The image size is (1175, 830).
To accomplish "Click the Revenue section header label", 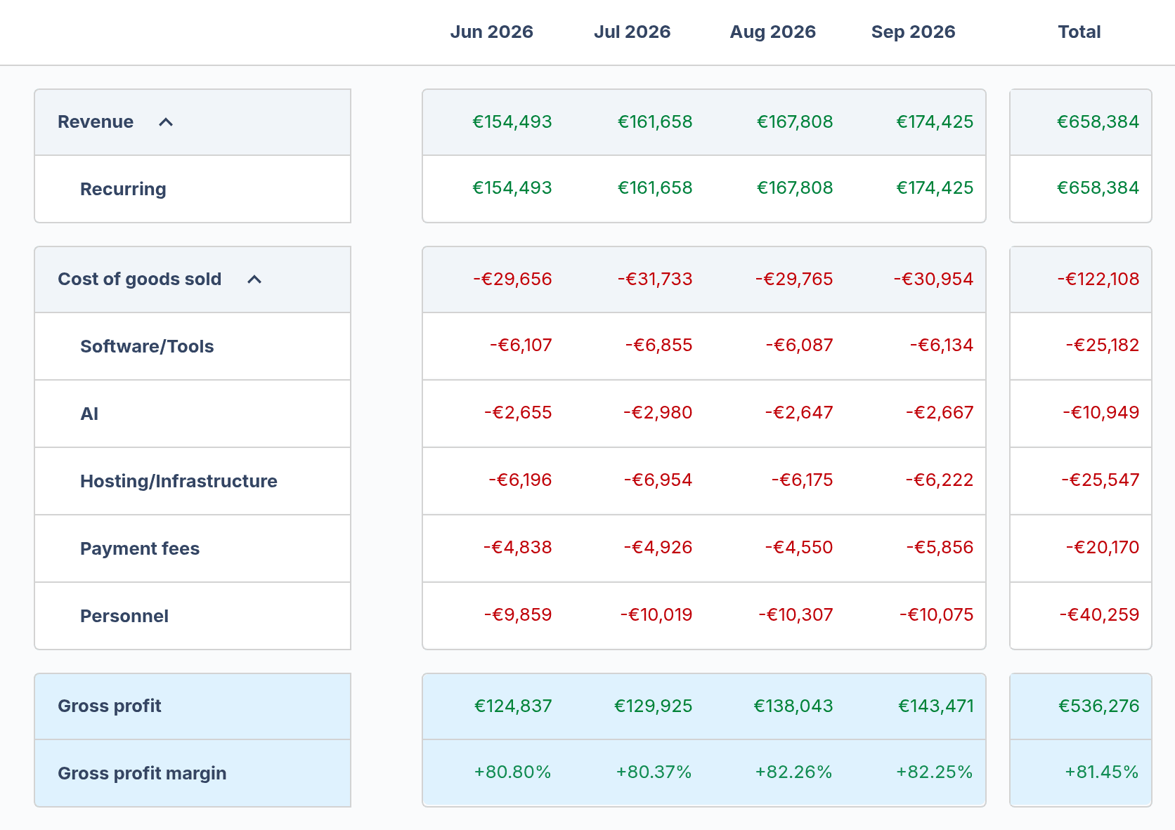I will click(x=96, y=121).
